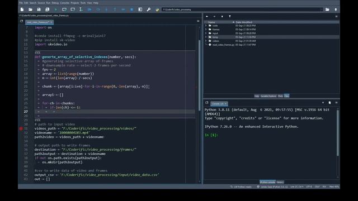Open the Consoles menu
The width and height of the screenshot is (358, 201).
point(65,3)
